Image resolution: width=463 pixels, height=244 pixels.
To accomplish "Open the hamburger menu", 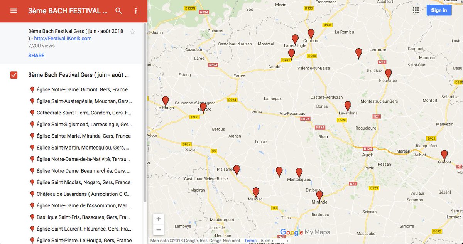I will click(x=14, y=11).
